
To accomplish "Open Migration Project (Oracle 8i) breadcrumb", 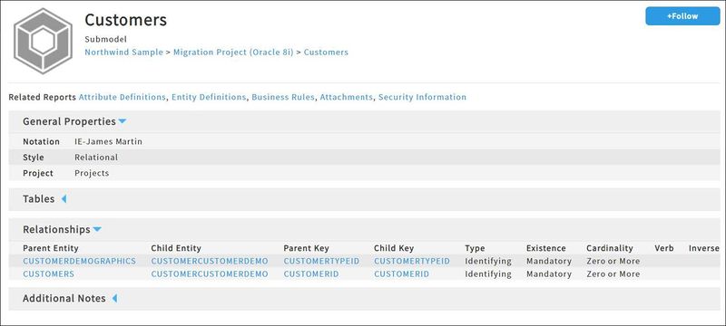I will coord(233,53).
